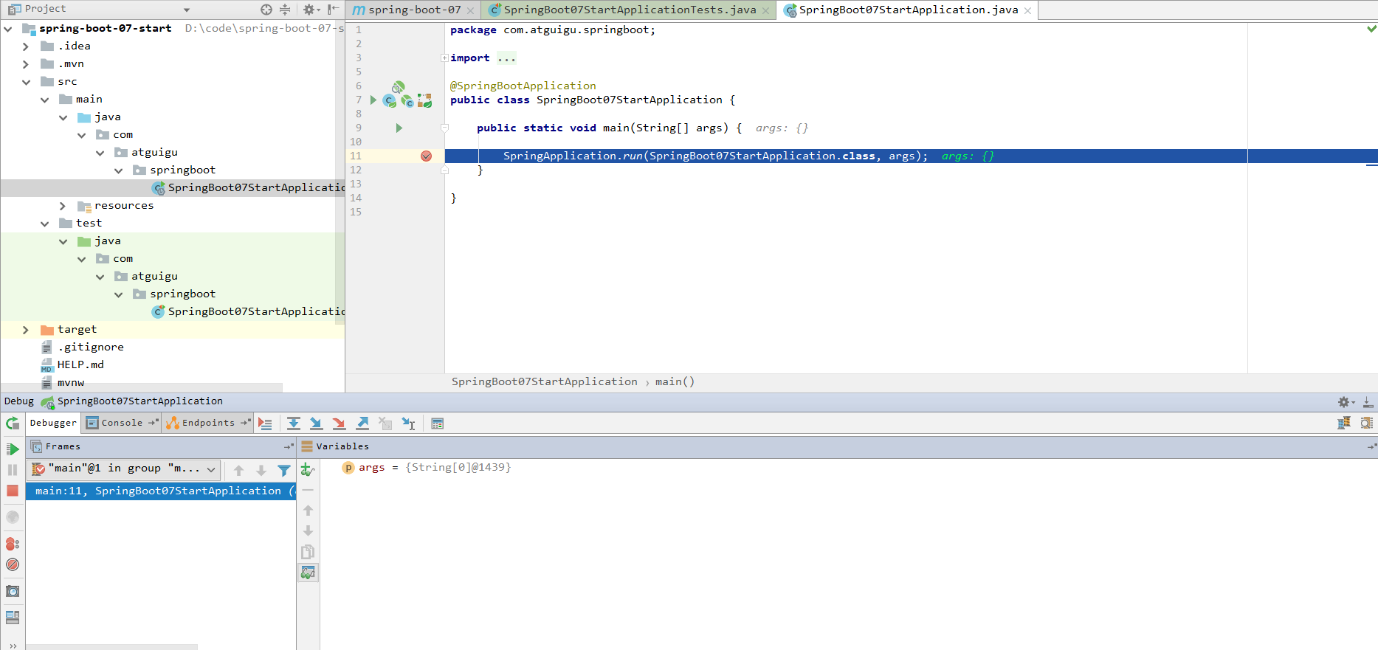This screenshot has height=650, width=1378.
Task: Collapse the main folder
Action: [x=44, y=100]
